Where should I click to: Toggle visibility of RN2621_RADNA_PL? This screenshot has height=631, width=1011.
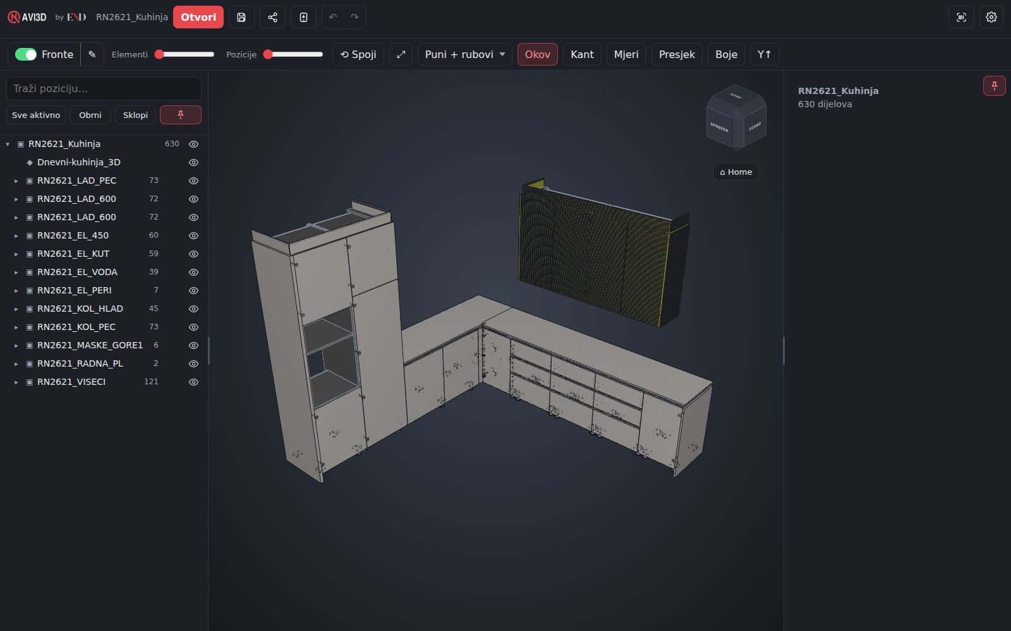pyautogui.click(x=194, y=363)
